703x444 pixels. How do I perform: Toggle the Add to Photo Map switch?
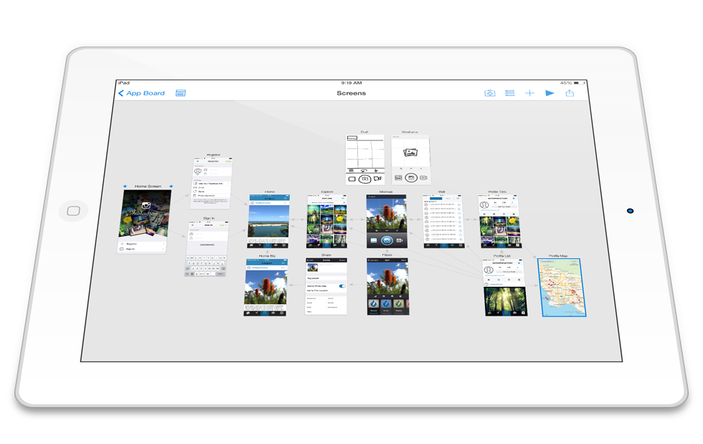[341, 286]
